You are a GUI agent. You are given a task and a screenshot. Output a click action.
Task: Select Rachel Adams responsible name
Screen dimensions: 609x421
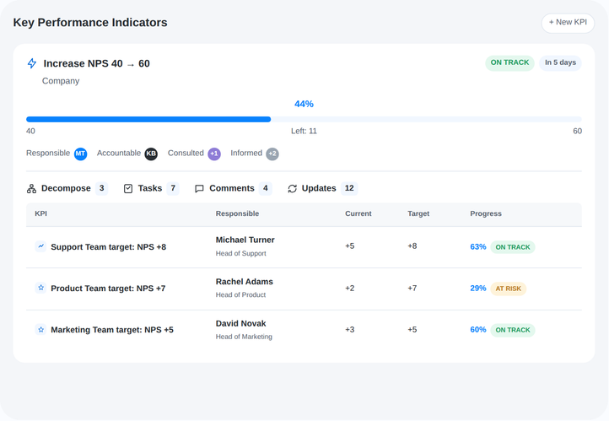tap(245, 282)
